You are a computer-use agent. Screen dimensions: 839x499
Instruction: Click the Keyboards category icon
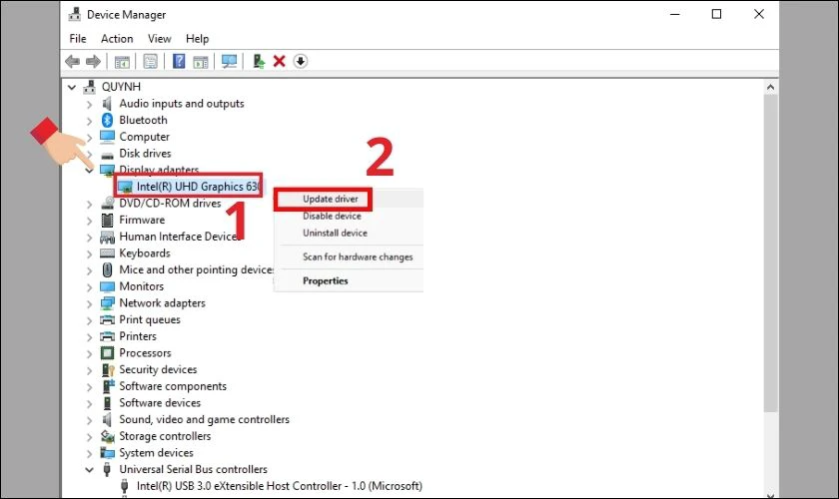[x=108, y=252]
